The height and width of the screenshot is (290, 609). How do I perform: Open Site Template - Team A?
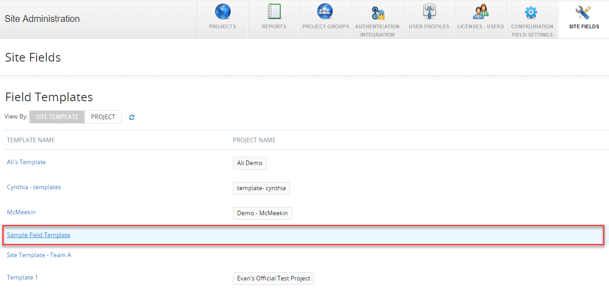pyautogui.click(x=39, y=255)
